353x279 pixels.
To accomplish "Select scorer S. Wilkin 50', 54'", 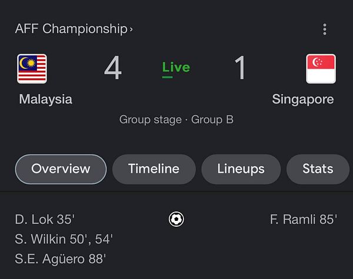I will pos(64,239).
